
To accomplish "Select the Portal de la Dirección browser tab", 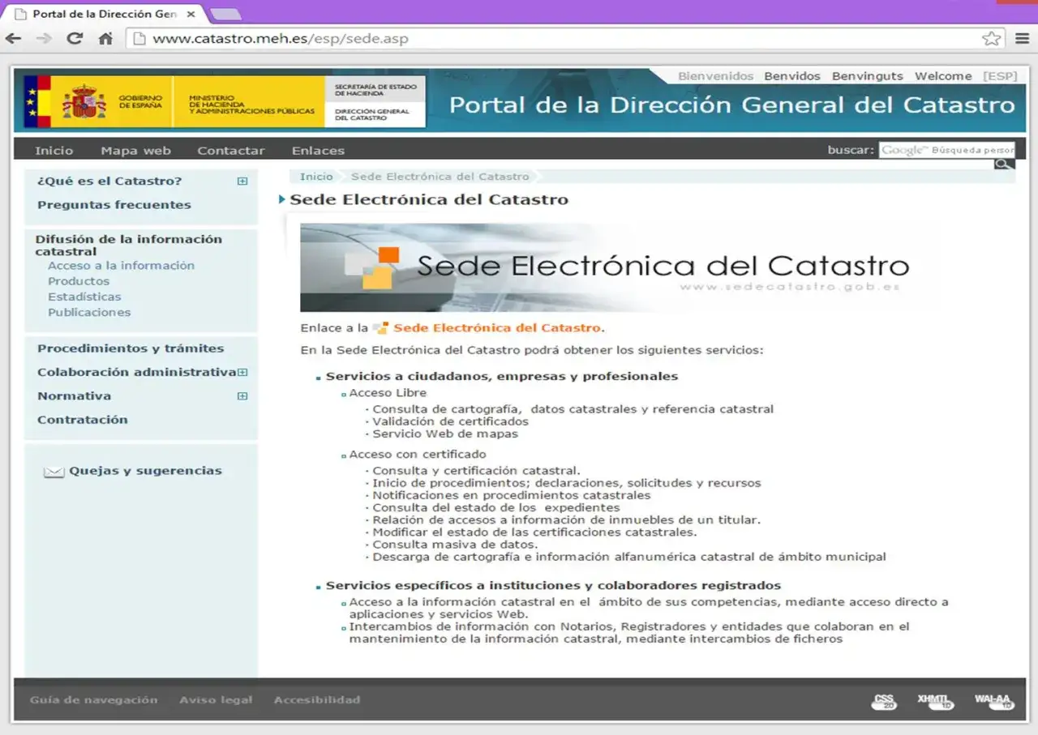I will click(104, 15).
